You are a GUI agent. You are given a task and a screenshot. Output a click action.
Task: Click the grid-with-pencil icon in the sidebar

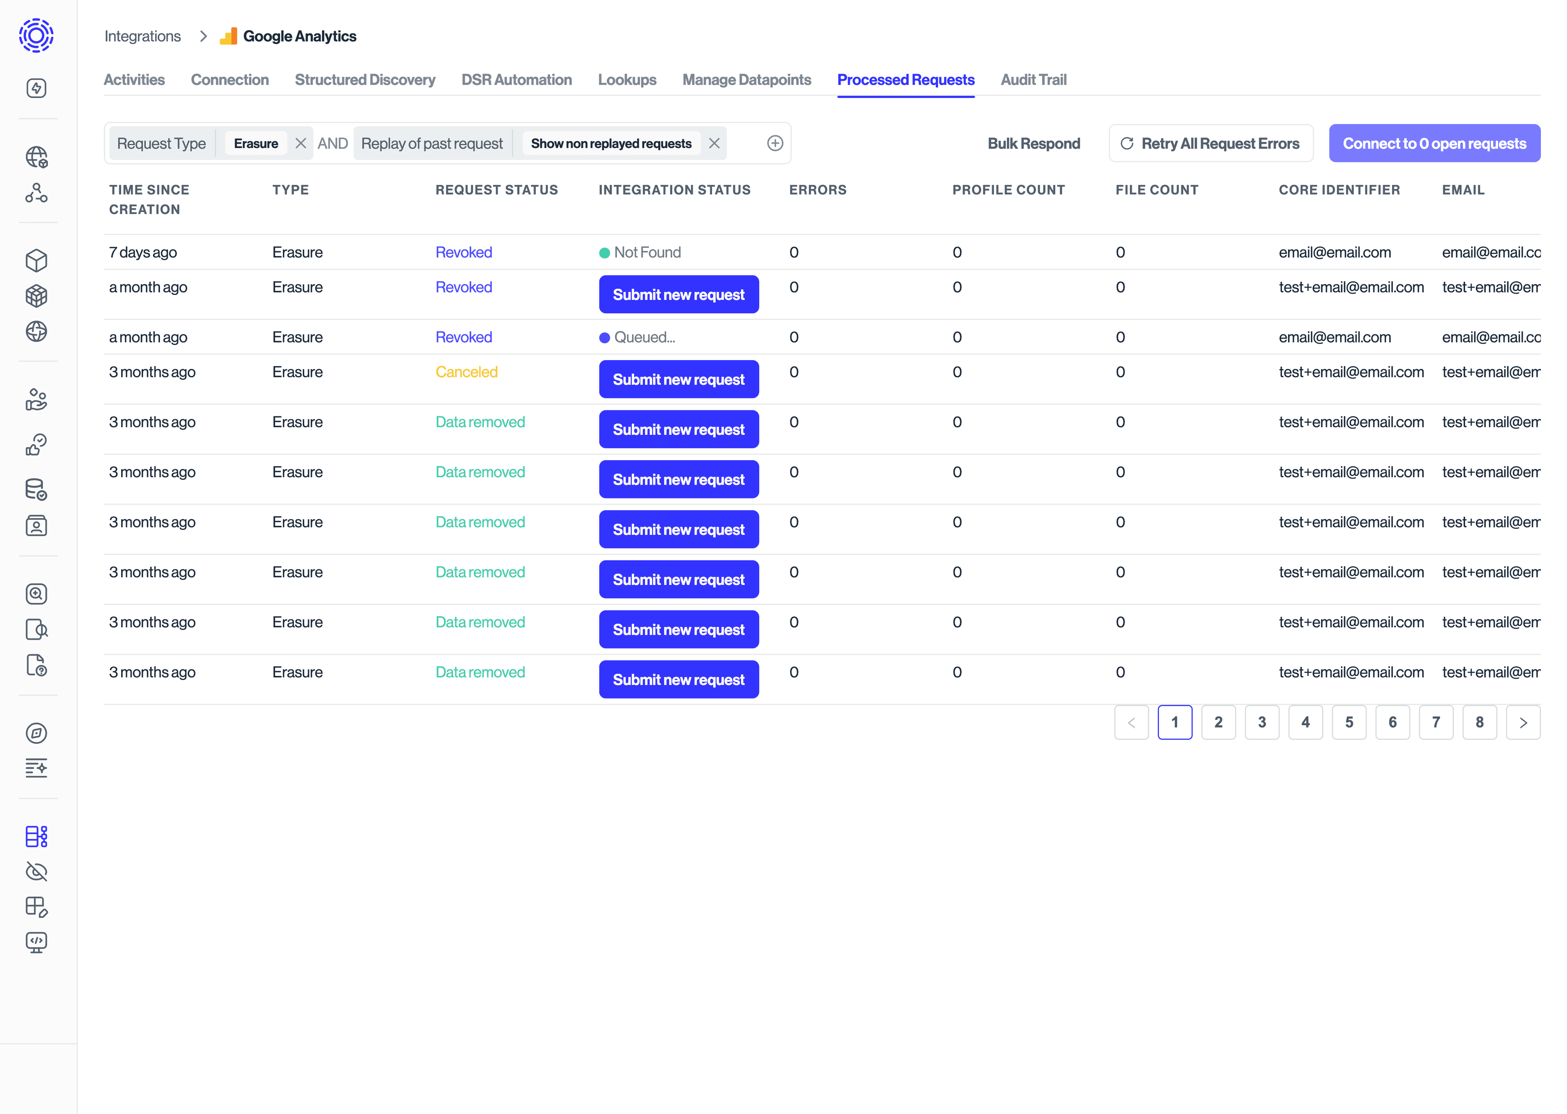(x=37, y=907)
